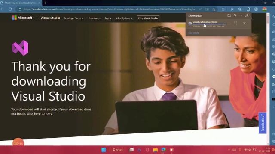Open a new browser tab with plus
The height and width of the screenshot is (154, 275).
click(45, 3)
